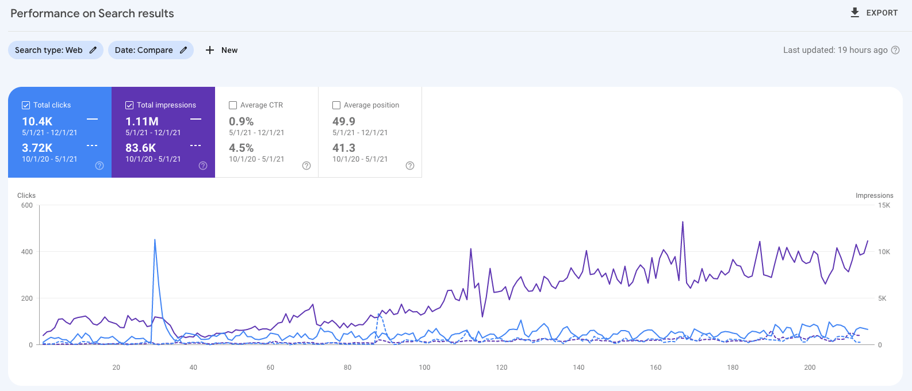Open the Date: Compare filter
912x391 pixels.
144,50
